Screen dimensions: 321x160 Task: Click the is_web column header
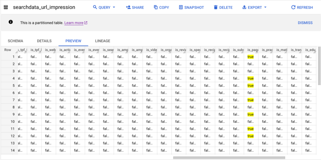click(49, 50)
